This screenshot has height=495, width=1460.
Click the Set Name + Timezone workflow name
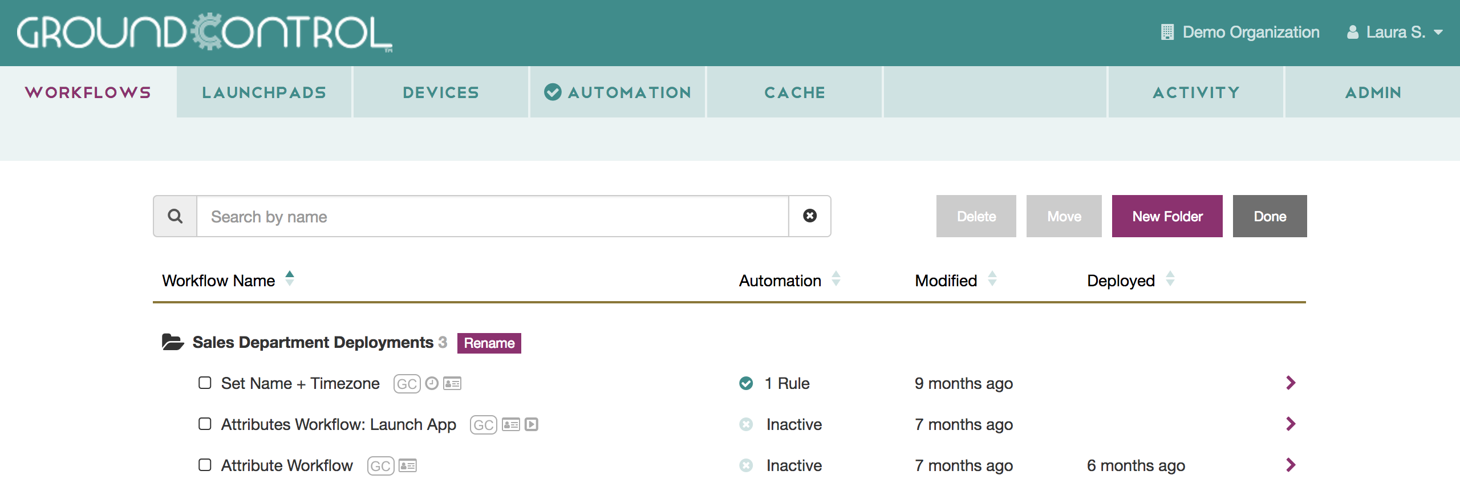[x=301, y=383]
